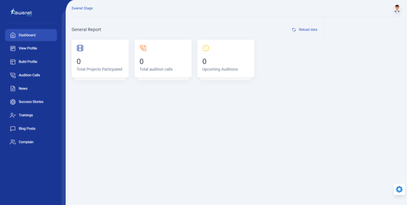This screenshot has width=407, height=205.
Task: Open View Profile from sidebar
Action: [x=28, y=49]
